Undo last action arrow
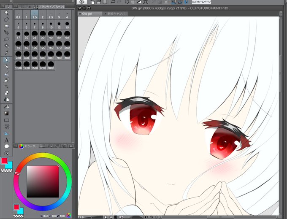This screenshot has width=287, height=219. 113,2
